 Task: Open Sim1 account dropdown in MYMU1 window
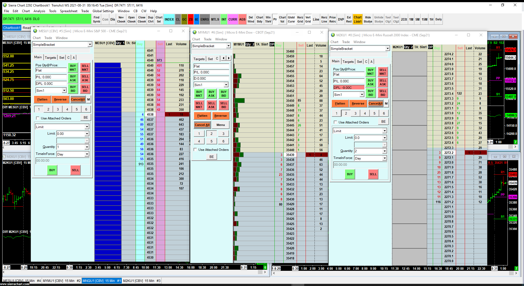[226, 85]
